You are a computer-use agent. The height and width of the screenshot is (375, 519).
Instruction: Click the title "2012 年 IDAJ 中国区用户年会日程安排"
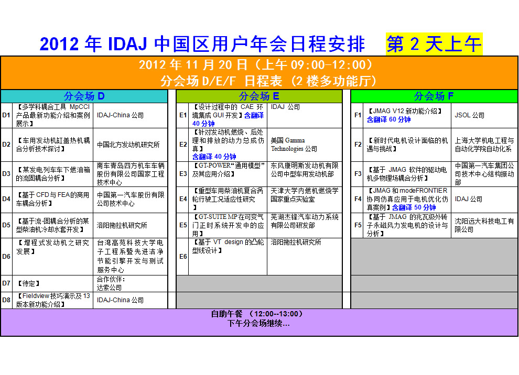(x=202, y=44)
